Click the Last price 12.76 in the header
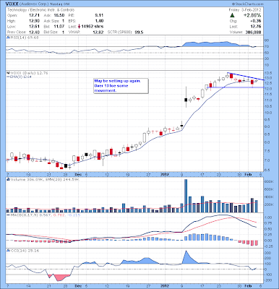 (x=257, y=27)
